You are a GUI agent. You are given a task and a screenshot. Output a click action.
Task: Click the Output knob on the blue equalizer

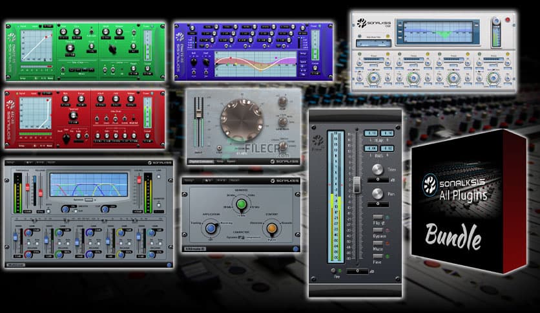[315, 68]
